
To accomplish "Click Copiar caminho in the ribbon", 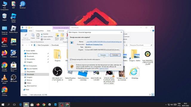I will pos(47,37).
